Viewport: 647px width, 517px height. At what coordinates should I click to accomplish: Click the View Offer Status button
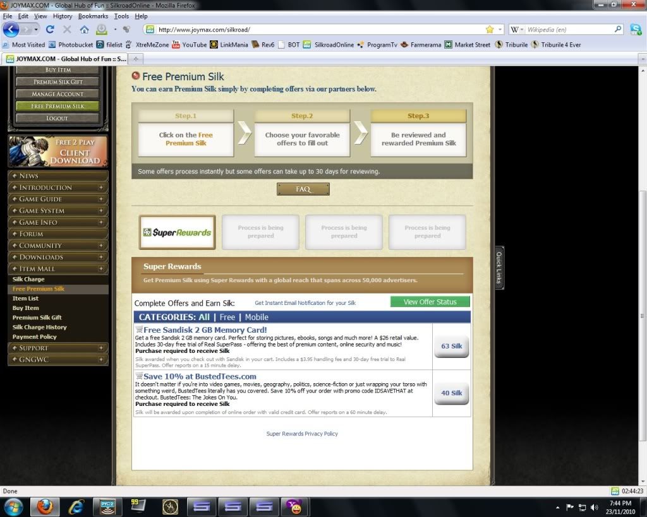pos(430,302)
